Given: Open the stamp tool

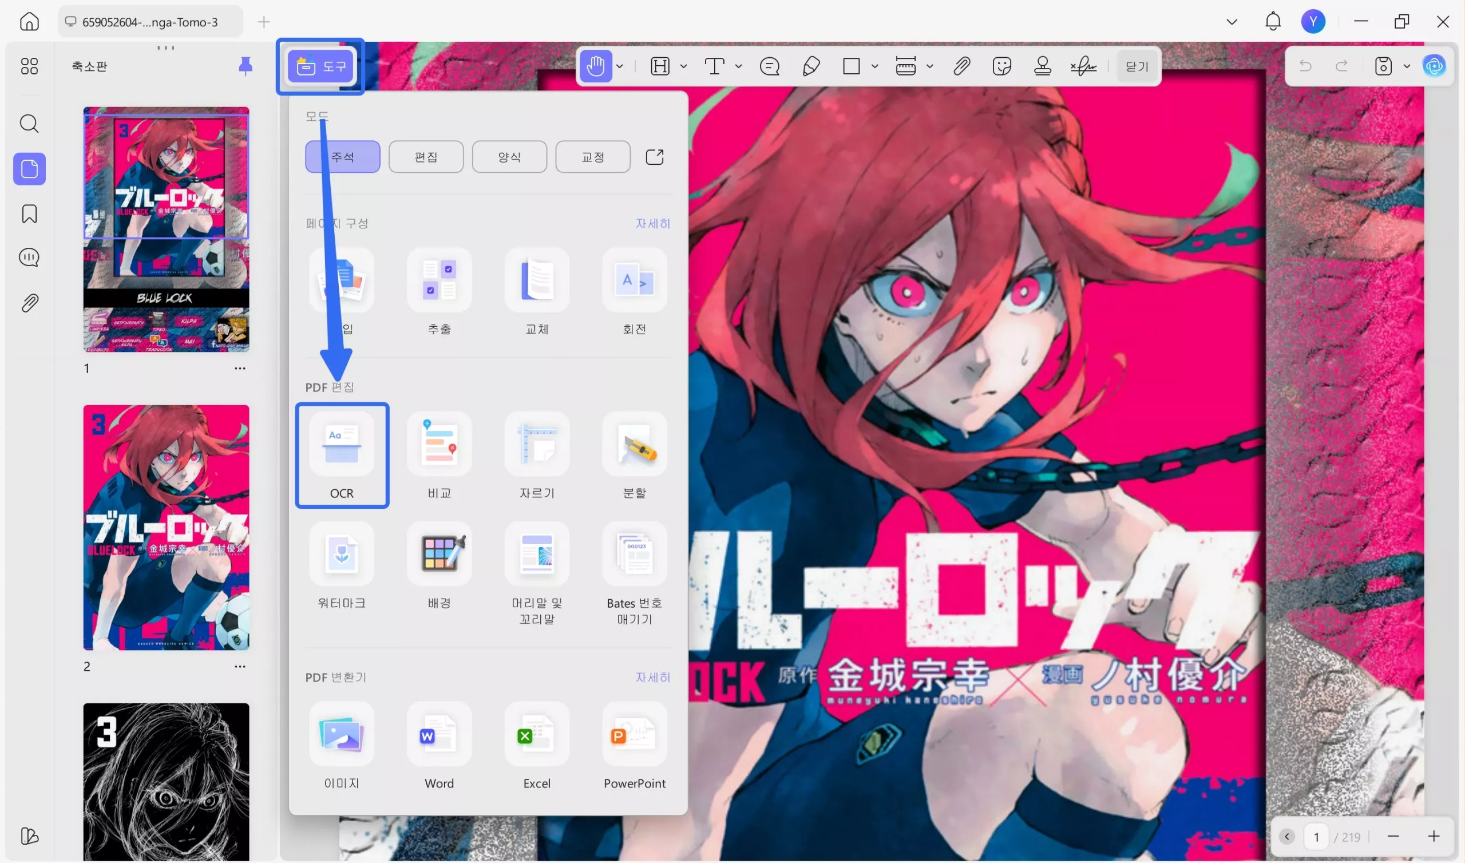Looking at the screenshot, I should tap(1042, 66).
